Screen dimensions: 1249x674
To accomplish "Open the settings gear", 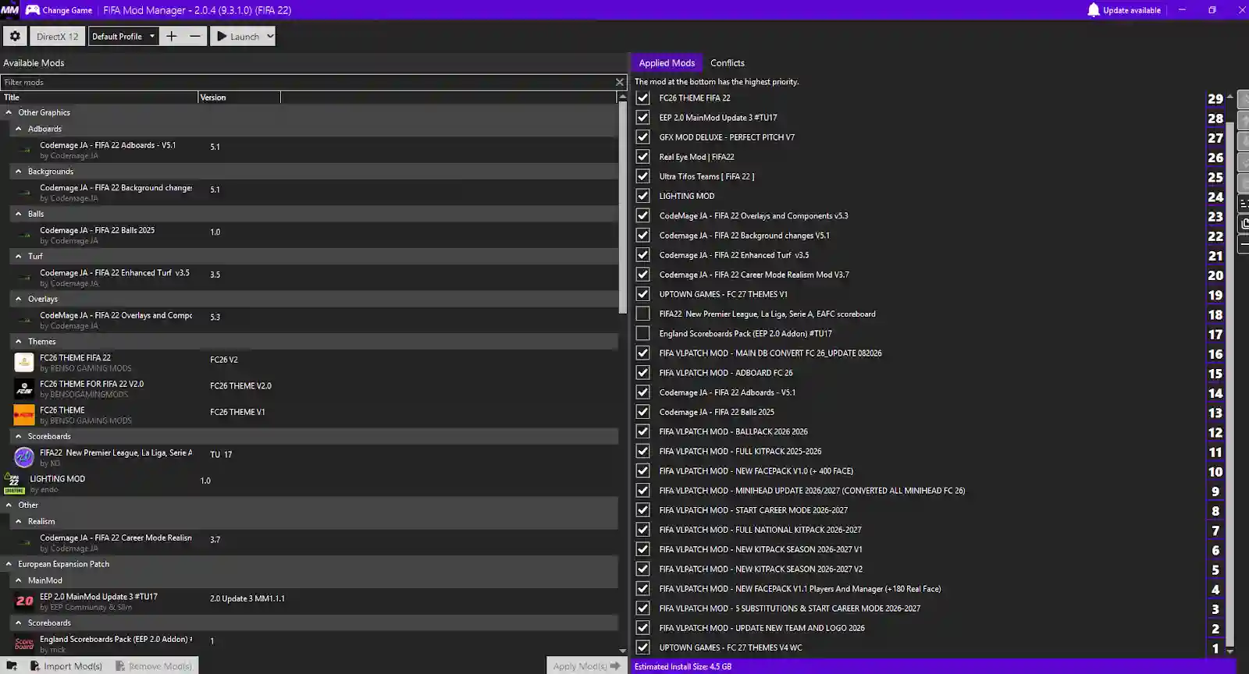I will coord(15,36).
